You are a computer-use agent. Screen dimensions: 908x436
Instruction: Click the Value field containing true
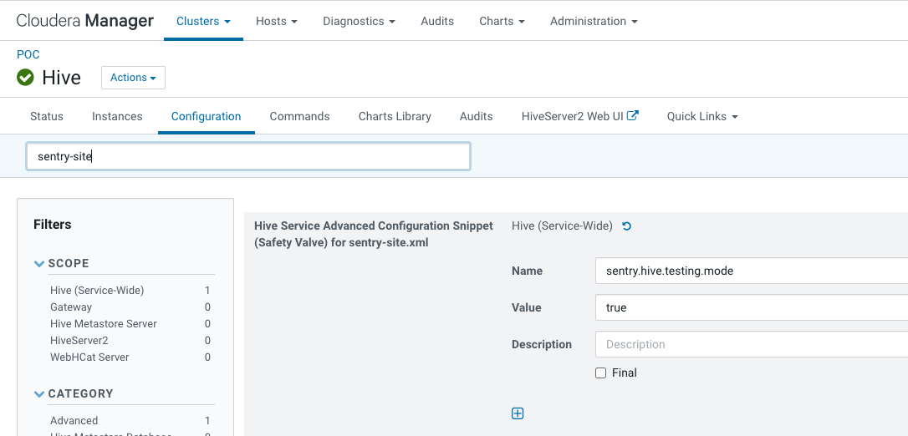pyautogui.click(x=751, y=307)
